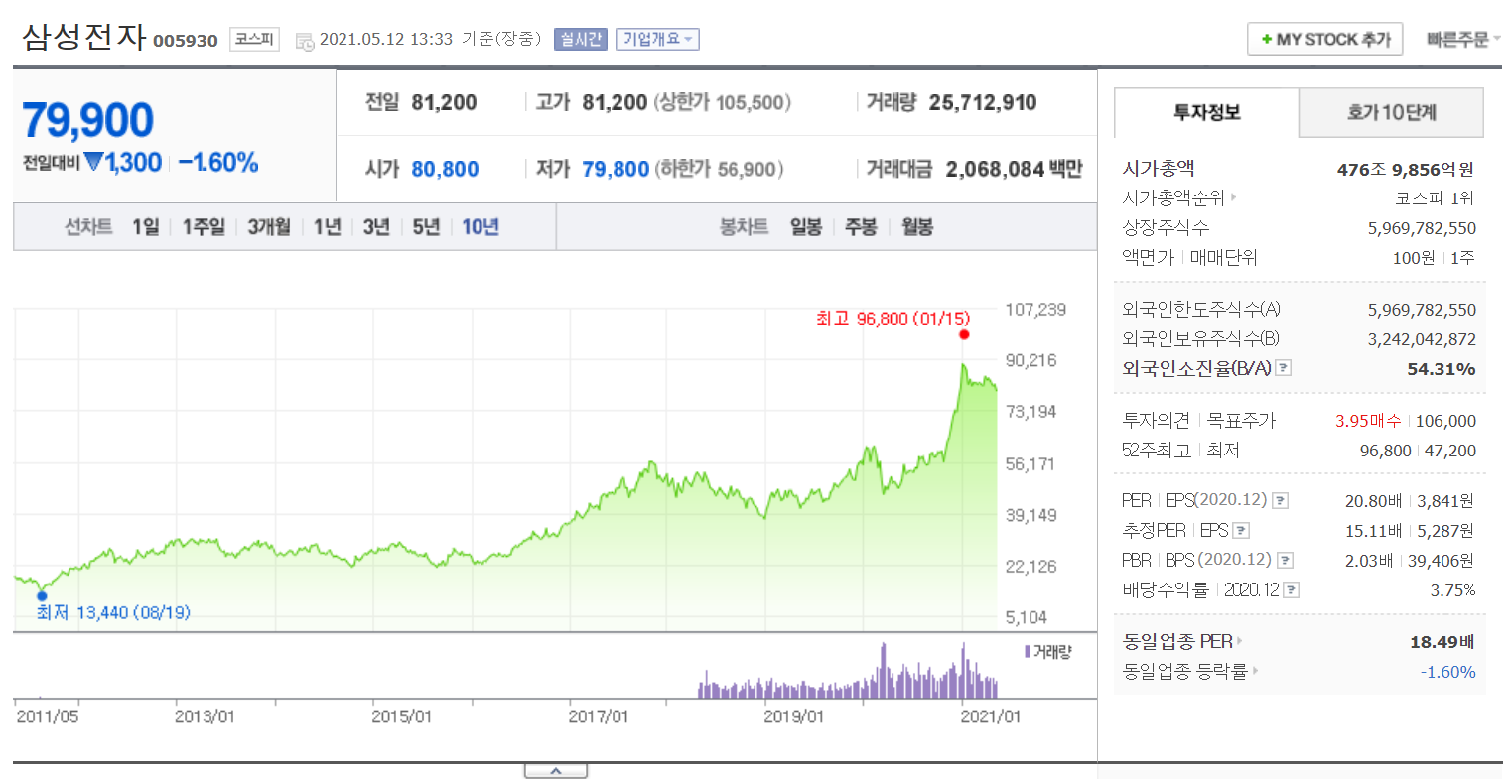Click the 코스피 1위 ranking value
Image resolution: width=1511 pixels, height=779 pixels.
pyautogui.click(x=1435, y=197)
